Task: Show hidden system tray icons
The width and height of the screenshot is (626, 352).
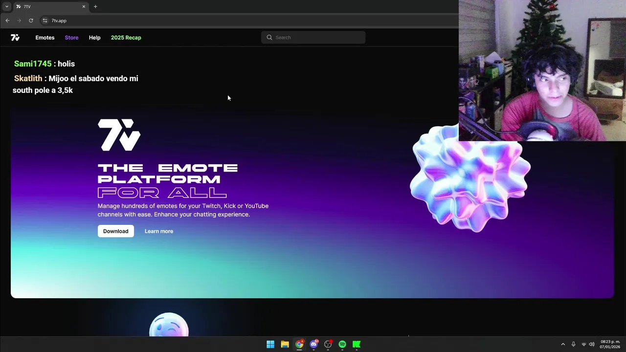Action: (563, 345)
